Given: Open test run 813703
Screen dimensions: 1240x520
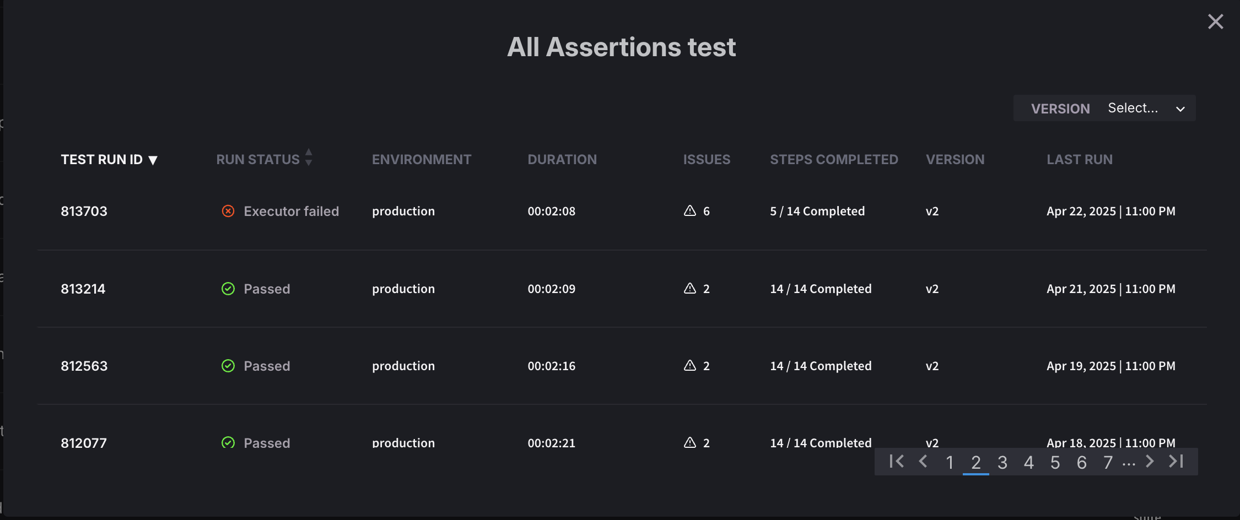Looking at the screenshot, I should tap(84, 212).
